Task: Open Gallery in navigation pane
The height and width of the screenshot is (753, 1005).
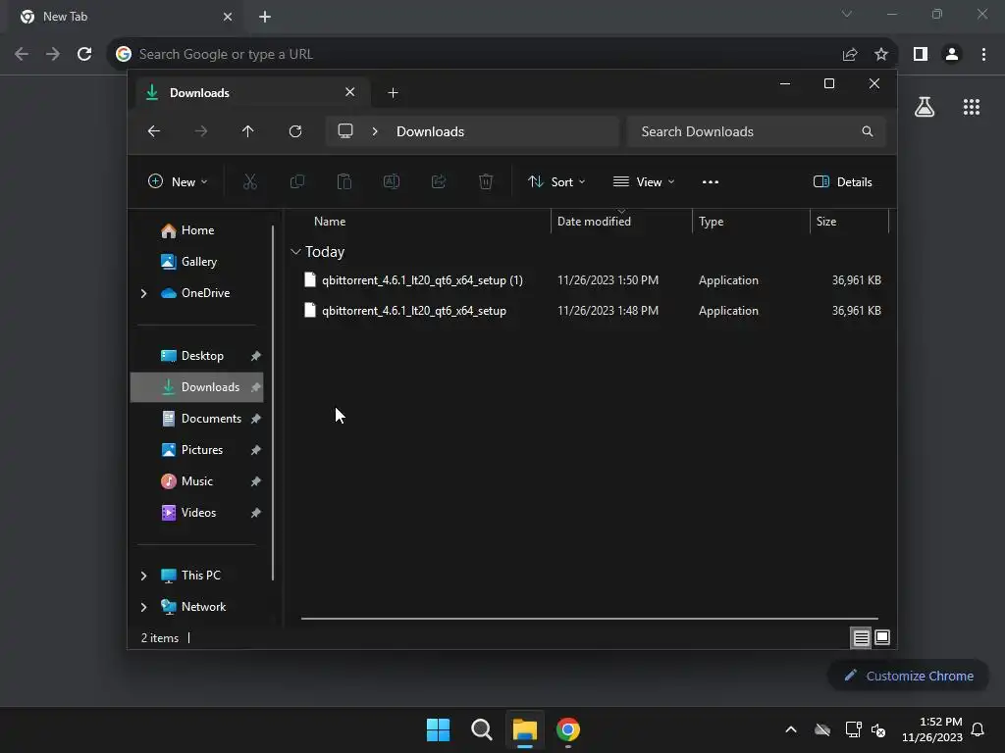Action: pos(198,262)
